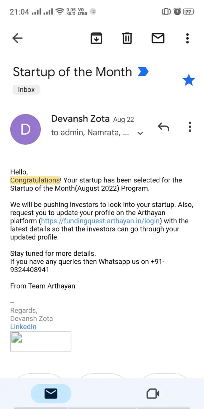Viewport: 204px width, 409px height.
Task: Open the fundingquest.arthayan.in login link
Action: coord(101,221)
